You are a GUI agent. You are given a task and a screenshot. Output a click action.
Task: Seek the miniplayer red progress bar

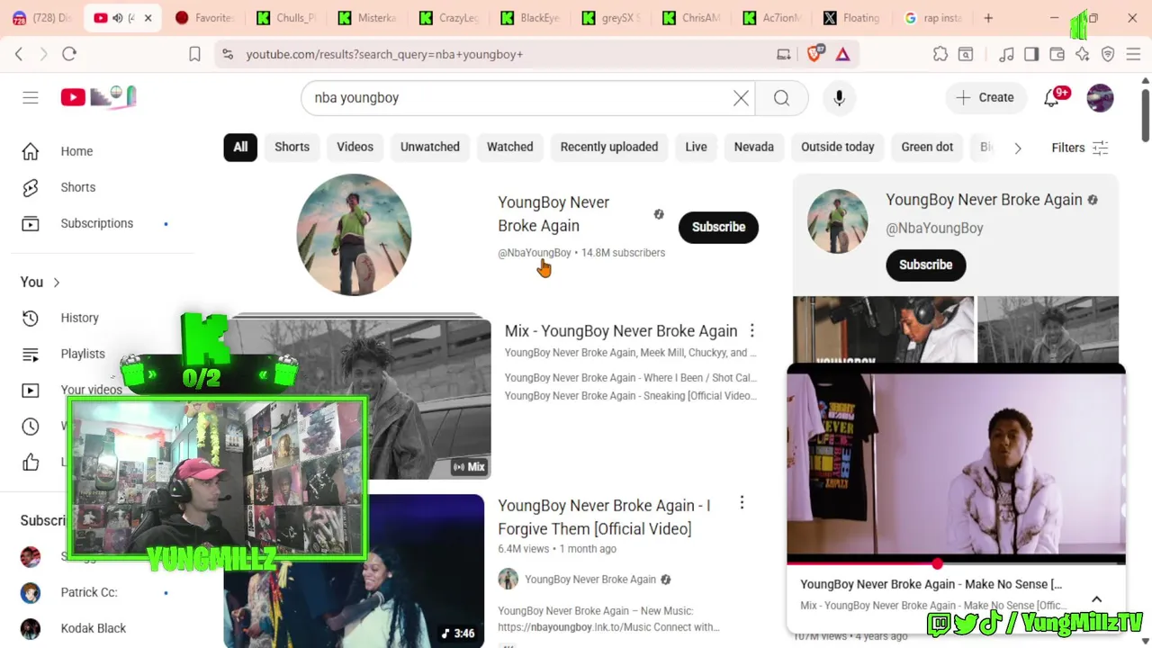click(x=956, y=563)
